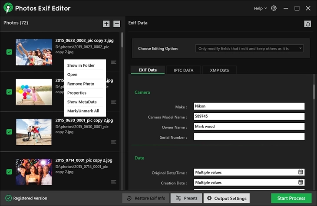This screenshot has width=317, height=206.
Task: Open calendar picker for Original Date/Time
Action: [x=300, y=172]
